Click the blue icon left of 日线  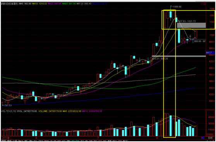[203, 138]
